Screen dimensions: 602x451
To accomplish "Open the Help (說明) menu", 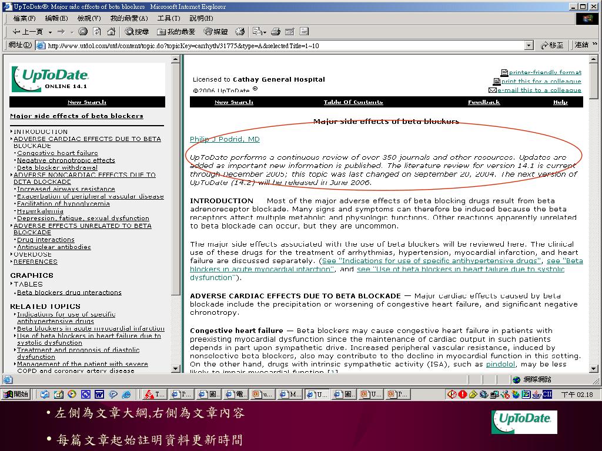I will click(201, 18).
